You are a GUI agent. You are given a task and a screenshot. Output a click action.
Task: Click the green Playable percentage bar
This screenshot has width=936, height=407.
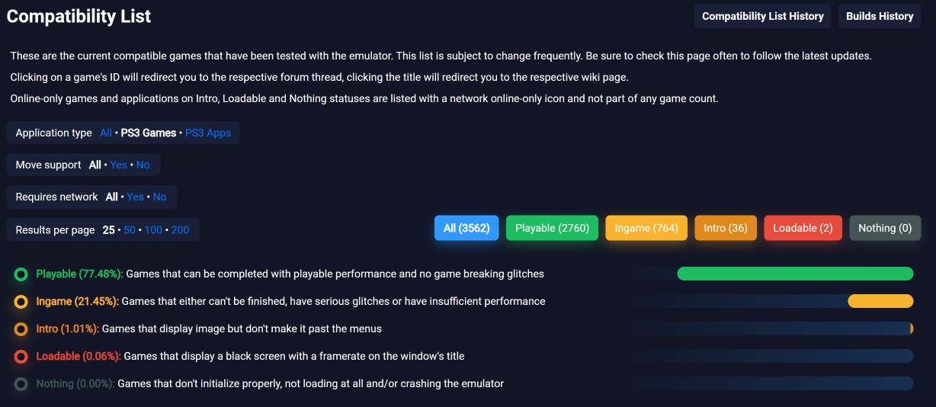pos(795,274)
